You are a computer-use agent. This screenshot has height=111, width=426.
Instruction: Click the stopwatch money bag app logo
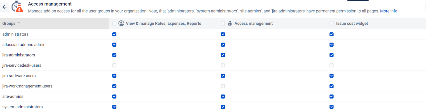coord(18,7)
